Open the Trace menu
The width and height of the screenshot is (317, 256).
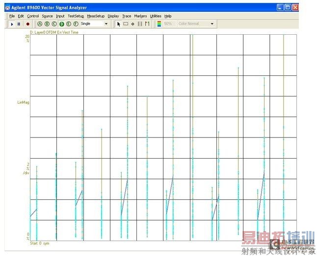(127, 16)
